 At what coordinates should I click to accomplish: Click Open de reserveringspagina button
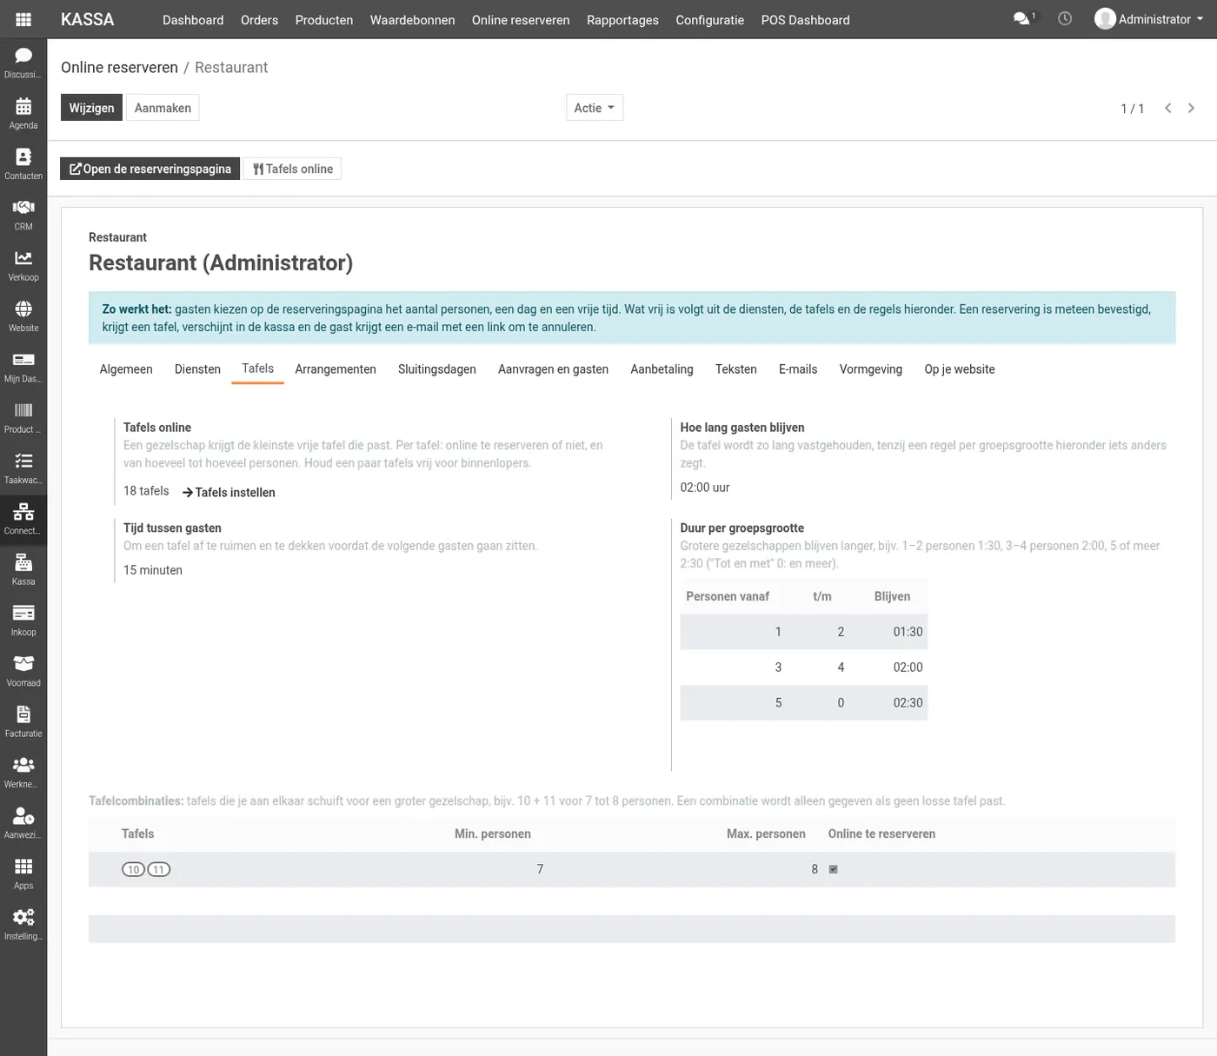click(150, 169)
